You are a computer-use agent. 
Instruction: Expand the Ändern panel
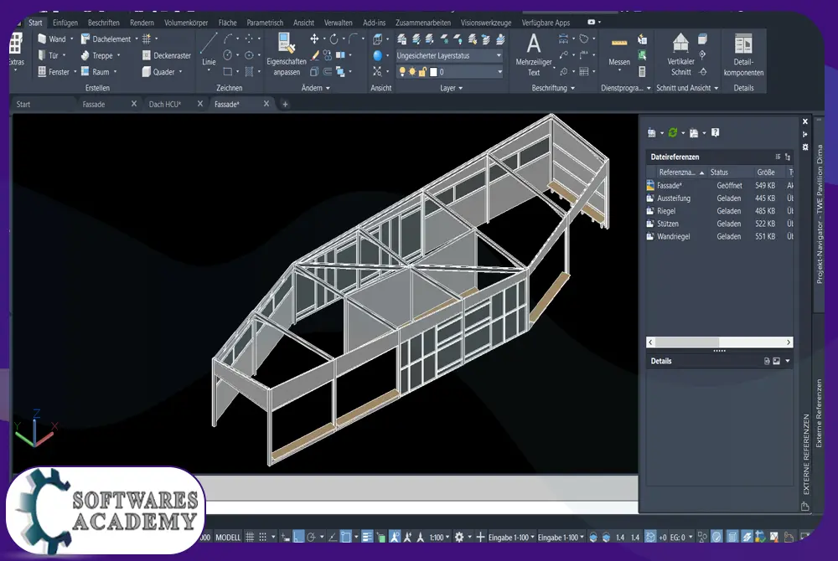[x=316, y=88]
